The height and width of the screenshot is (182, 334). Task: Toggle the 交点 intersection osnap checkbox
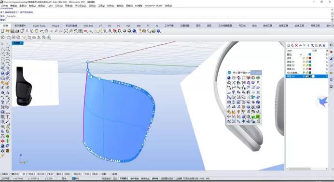pos(46,174)
